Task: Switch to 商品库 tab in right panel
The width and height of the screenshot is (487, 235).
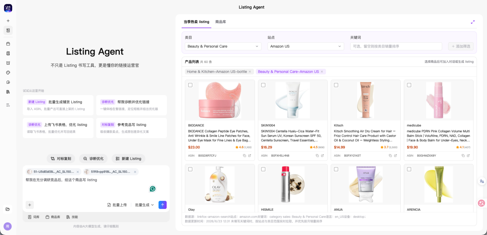Action: 221,22
